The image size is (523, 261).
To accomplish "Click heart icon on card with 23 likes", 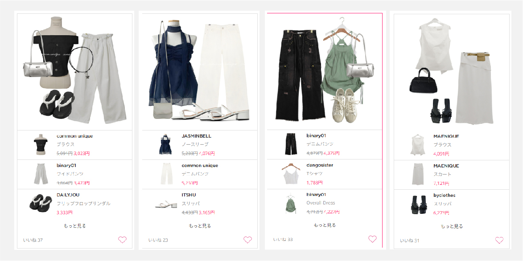I will click(x=247, y=240).
